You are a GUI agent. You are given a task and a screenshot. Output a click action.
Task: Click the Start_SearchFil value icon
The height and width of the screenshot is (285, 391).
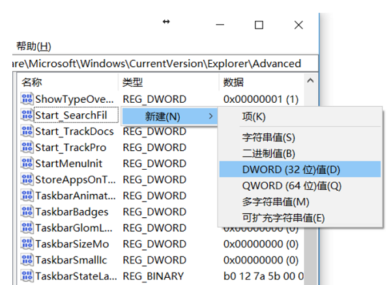pos(27,115)
